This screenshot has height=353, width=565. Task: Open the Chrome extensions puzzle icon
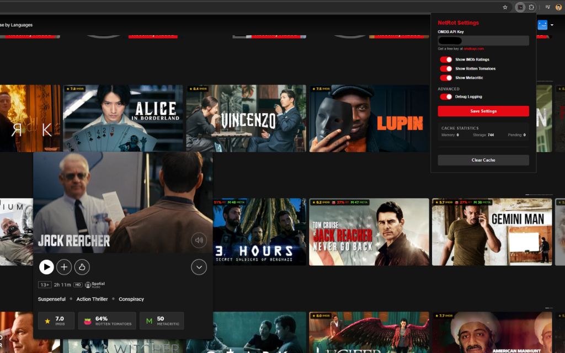tap(531, 7)
